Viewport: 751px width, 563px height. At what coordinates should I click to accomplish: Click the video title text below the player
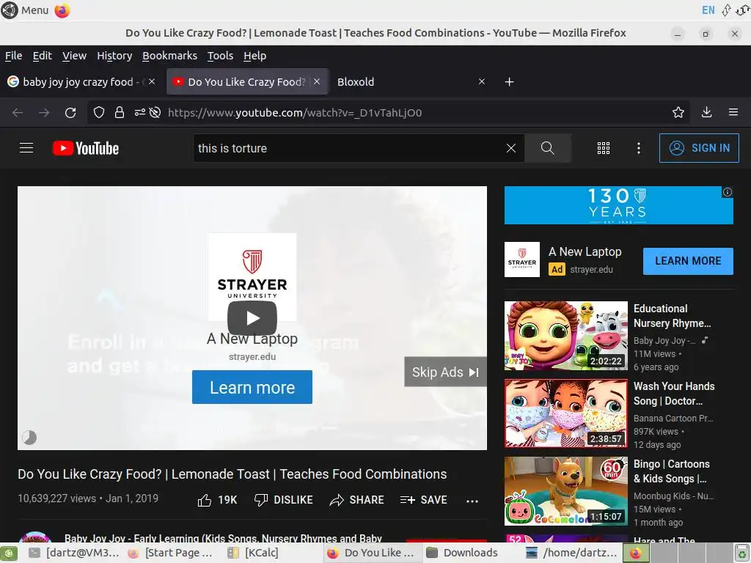point(232,474)
